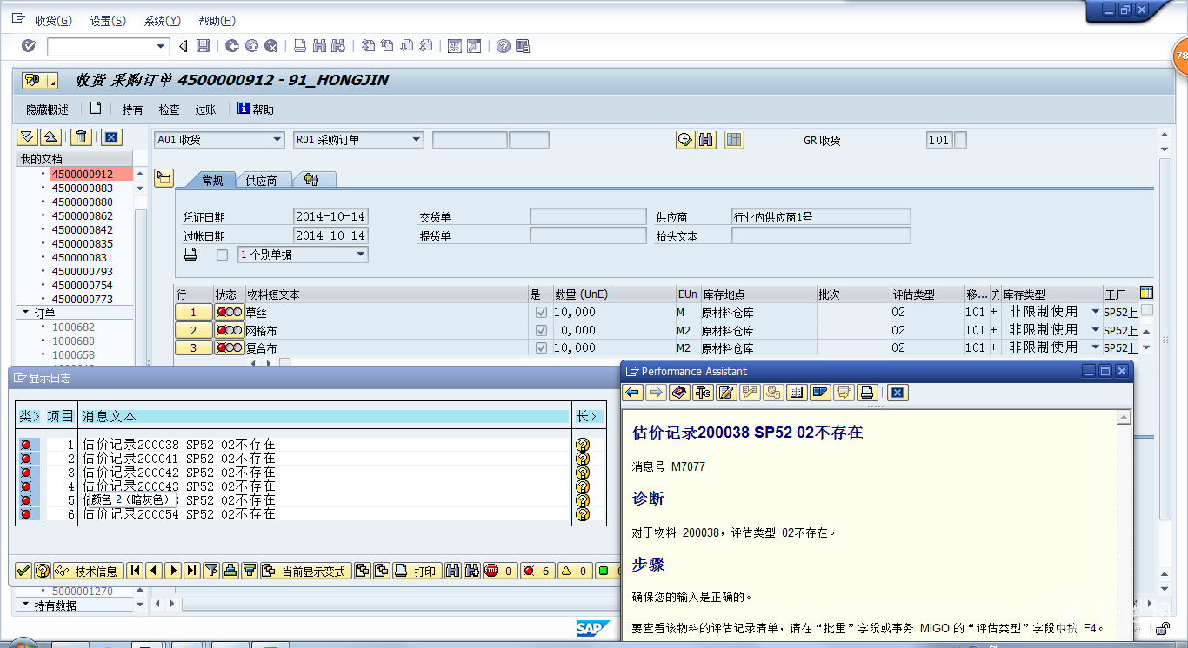Open the 1 个别单据 slip type dropdown
1188x648 pixels.
(x=361, y=255)
